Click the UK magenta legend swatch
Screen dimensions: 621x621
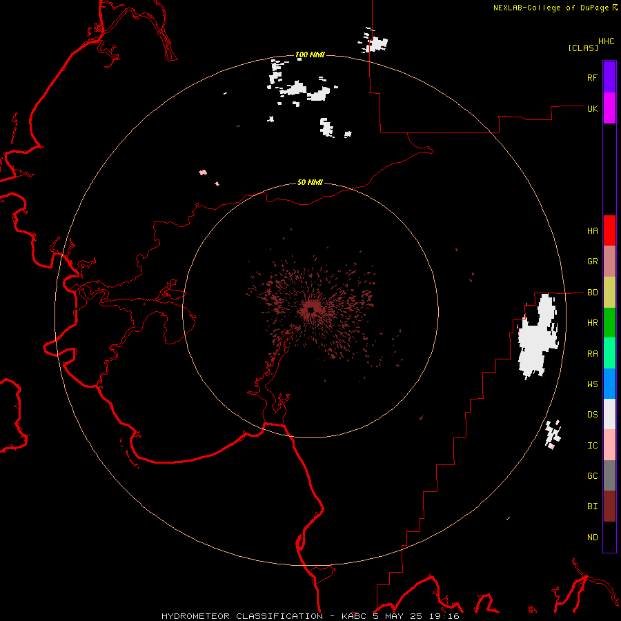click(609, 108)
